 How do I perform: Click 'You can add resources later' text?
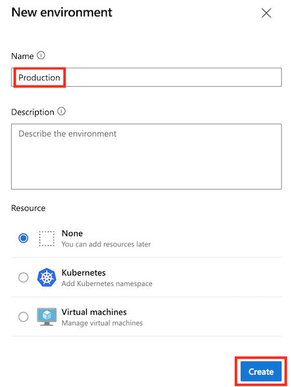pyautogui.click(x=106, y=244)
